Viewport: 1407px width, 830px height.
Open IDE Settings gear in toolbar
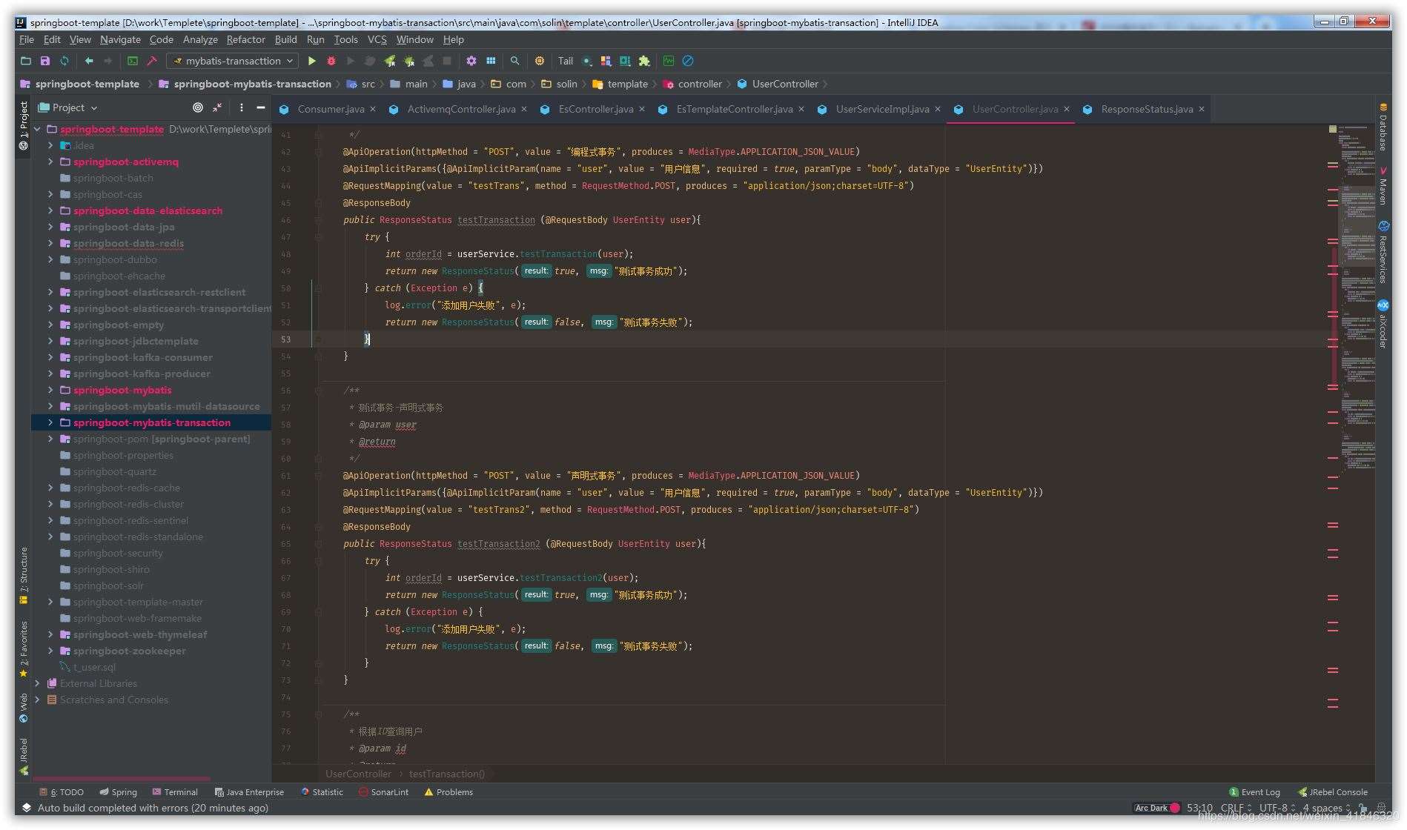tap(471, 61)
